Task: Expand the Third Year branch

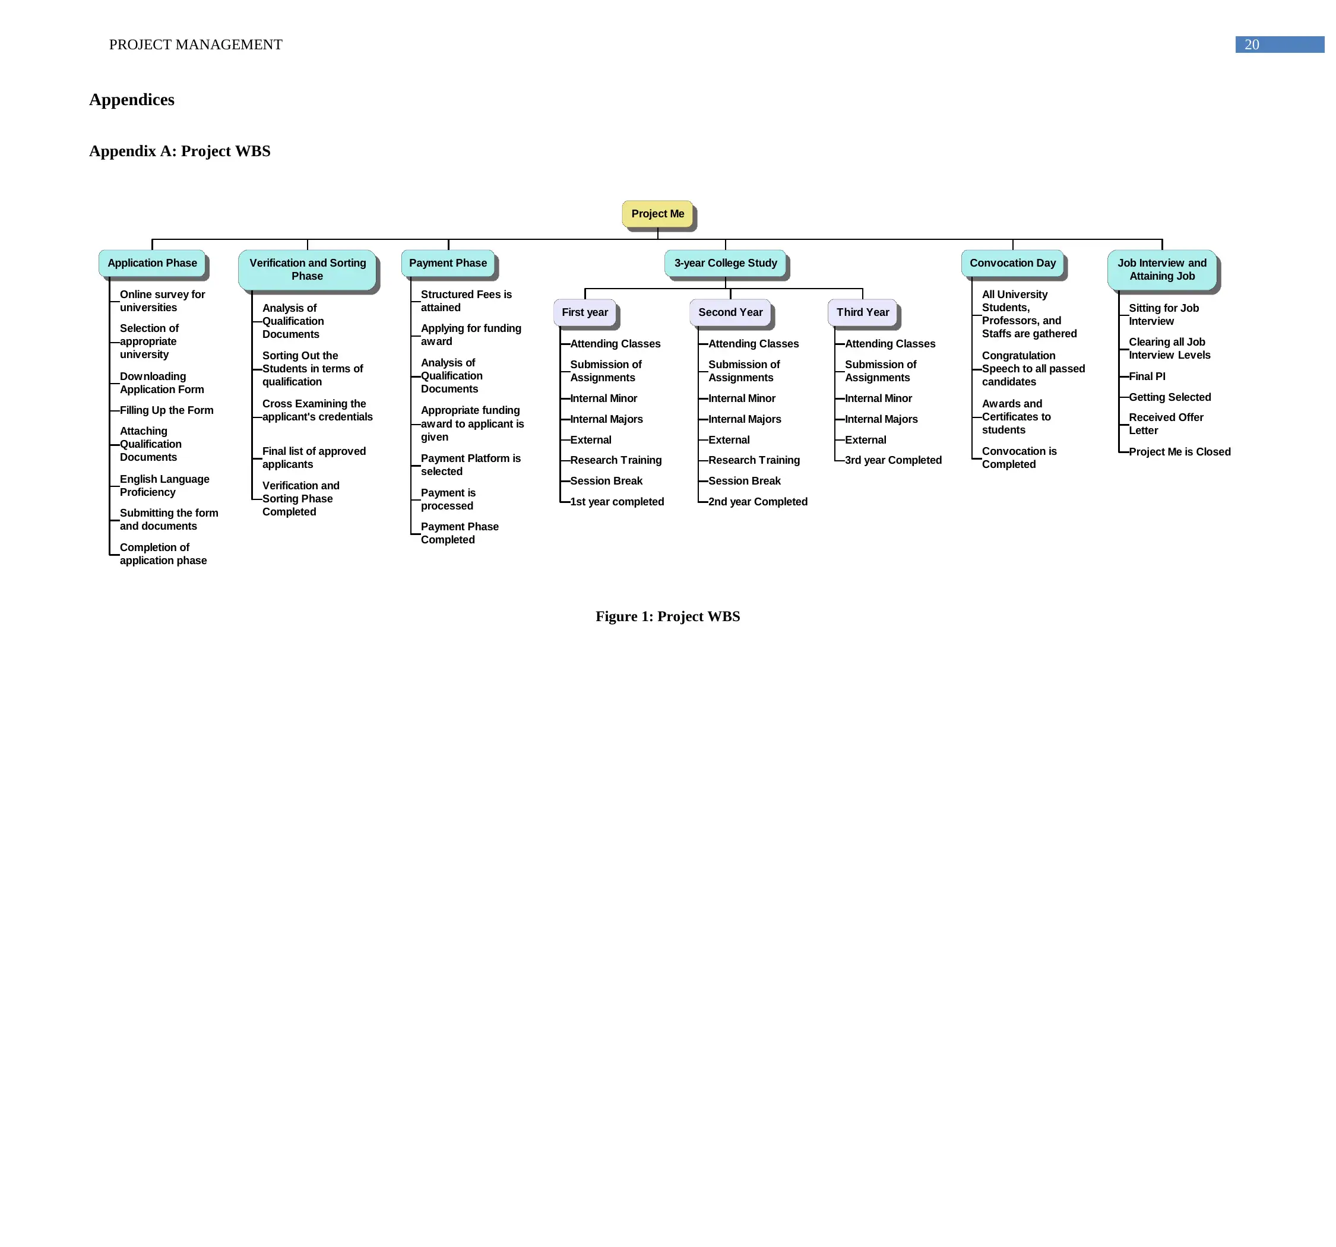Action: pos(865,312)
